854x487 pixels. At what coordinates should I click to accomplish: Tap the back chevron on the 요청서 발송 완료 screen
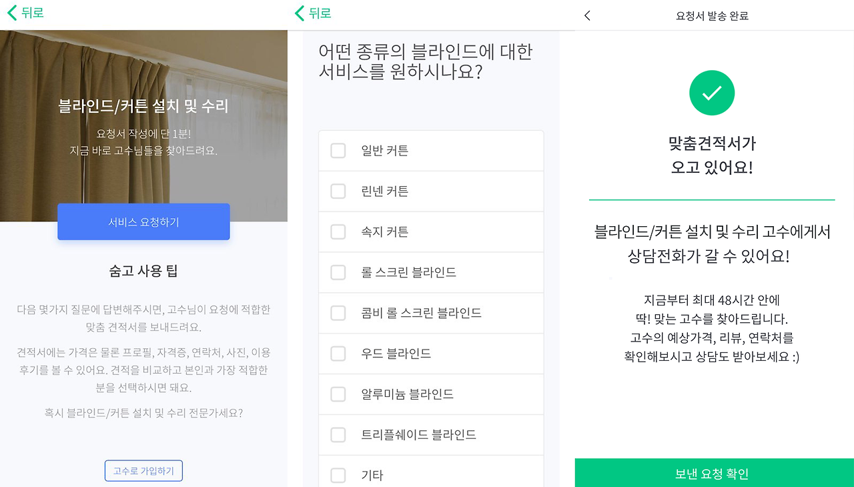coord(587,15)
